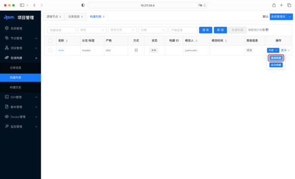This screenshot has height=179, width=295.
Task: Expand the 脚本管理 menu
Action: click(36, 107)
